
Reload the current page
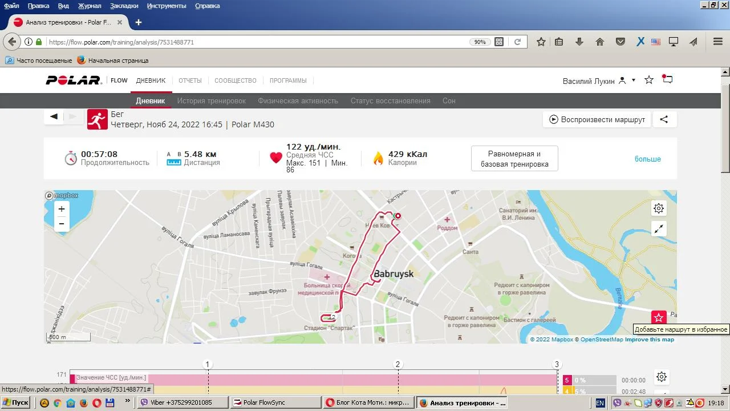(518, 42)
